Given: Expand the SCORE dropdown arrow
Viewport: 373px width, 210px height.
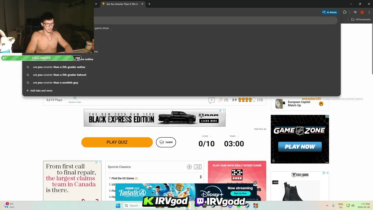Looking at the screenshot, I should [210, 136].
